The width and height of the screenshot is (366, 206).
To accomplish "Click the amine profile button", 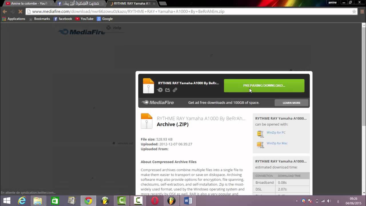I will [x=333, y=2].
